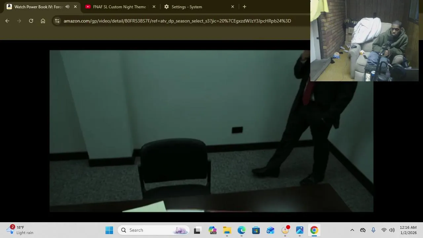
Task: Open Microsoft Store from taskbar
Action: click(x=256, y=230)
